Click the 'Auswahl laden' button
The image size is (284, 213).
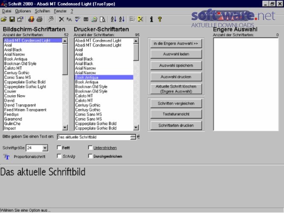point(176,54)
